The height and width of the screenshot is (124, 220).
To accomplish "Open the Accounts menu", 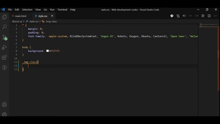I will (4, 105).
